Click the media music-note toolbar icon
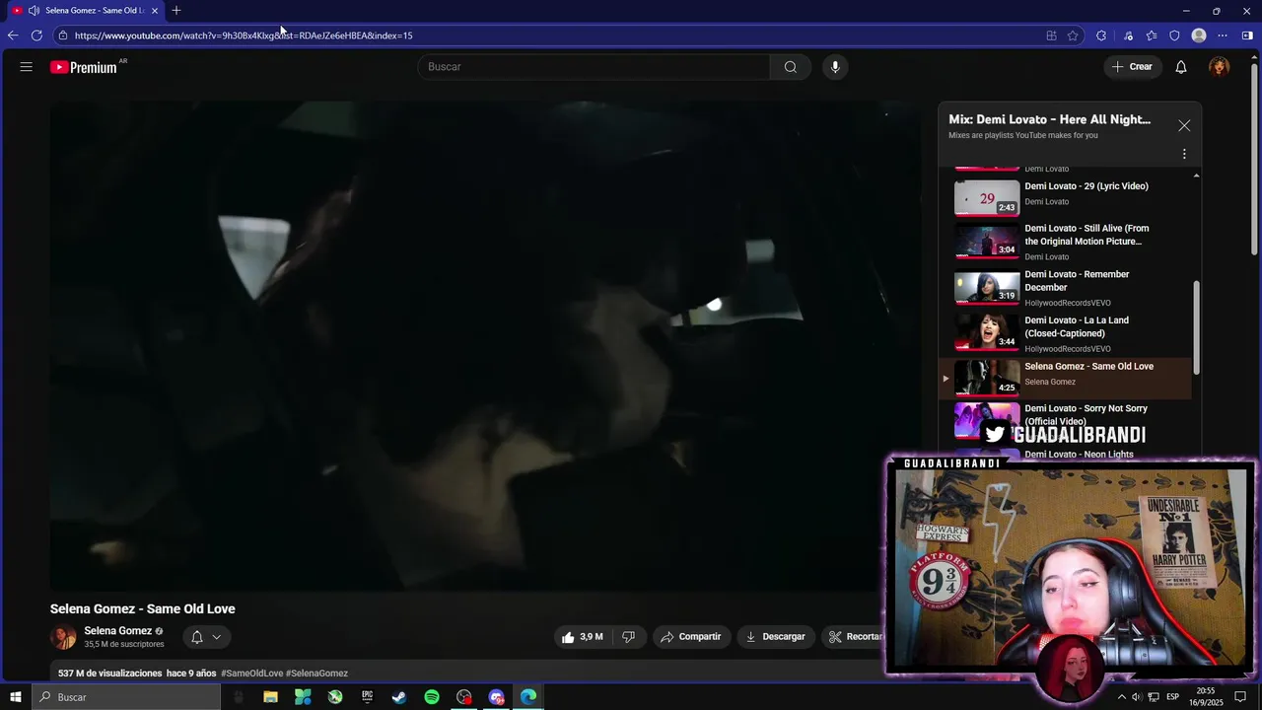Screen dimensions: 1262x710 (1128, 35)
